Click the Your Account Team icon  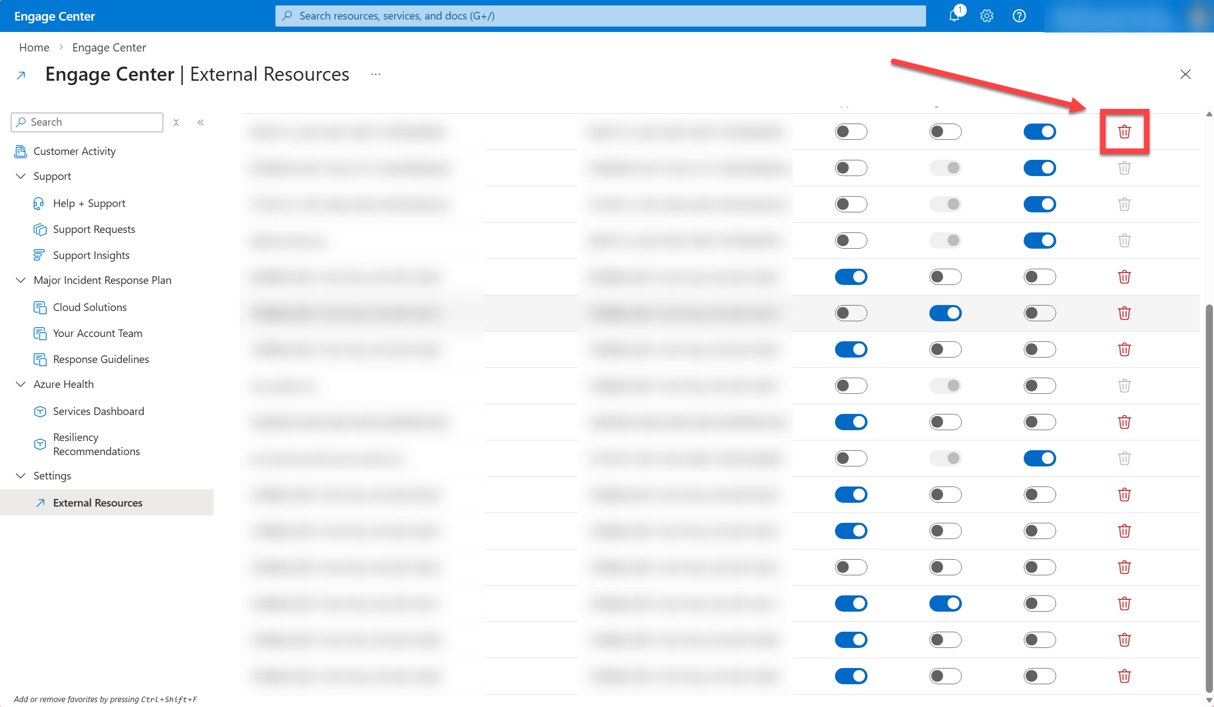pos(40,333)
